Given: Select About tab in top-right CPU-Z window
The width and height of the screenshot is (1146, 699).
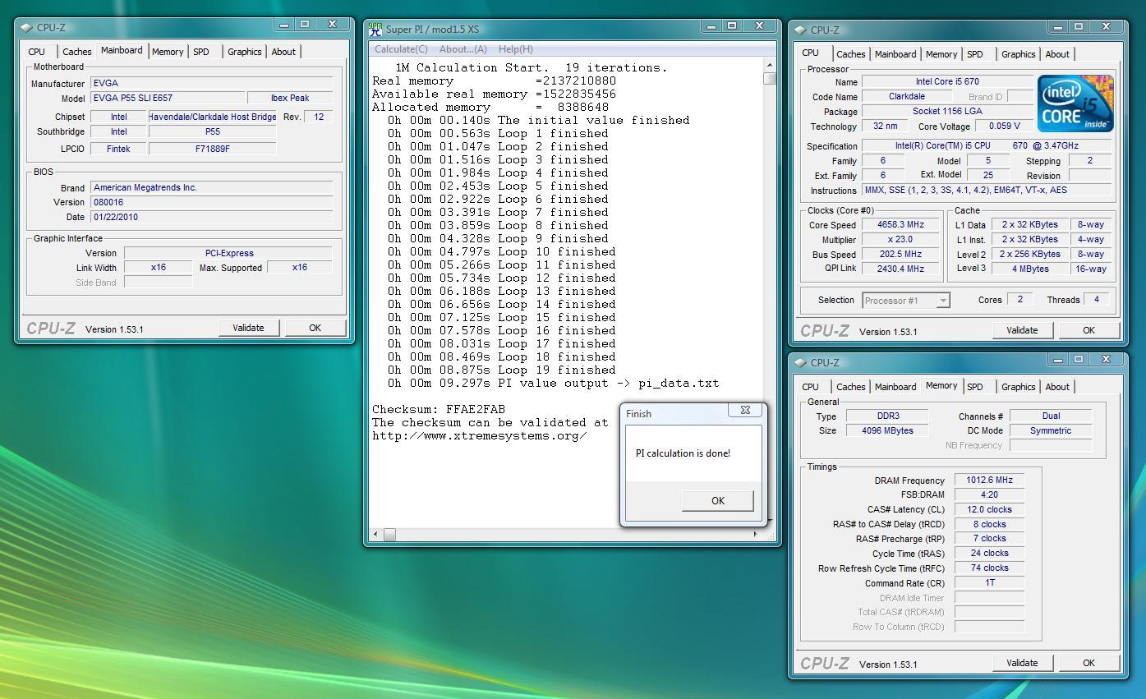Looking at the screenshot, I should click(x=1057, y=54).
